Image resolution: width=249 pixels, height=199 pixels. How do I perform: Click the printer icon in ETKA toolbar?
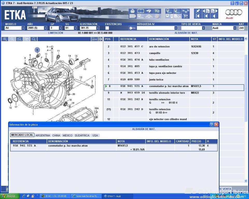pyautogui.click(x=133, y=11)
